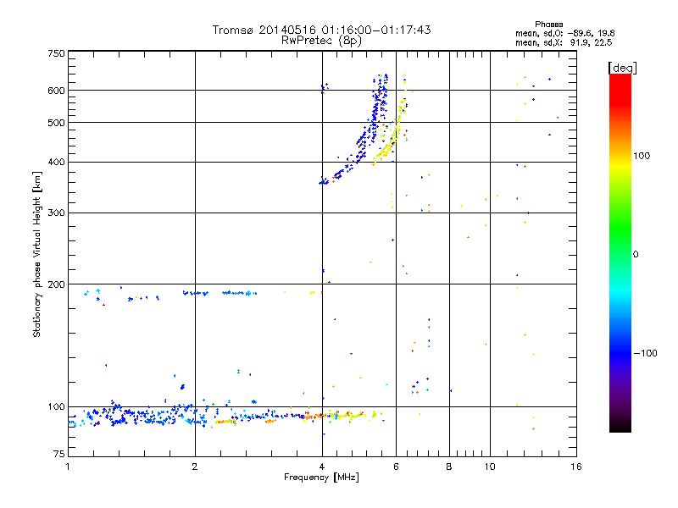
Task: Click the subtitle 'RwPretec (8p)'
Action: (x=321, y=41)
